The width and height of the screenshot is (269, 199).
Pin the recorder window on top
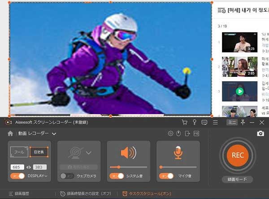coord(243,122)
